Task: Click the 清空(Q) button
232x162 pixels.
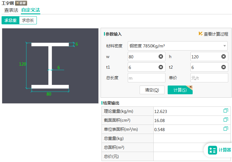Action: pos(152,90)
